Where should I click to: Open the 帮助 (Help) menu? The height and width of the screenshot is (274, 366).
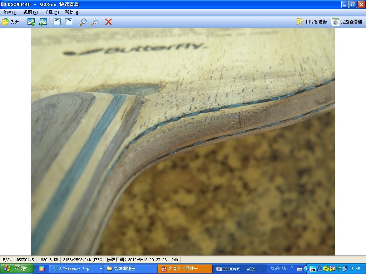72,12
